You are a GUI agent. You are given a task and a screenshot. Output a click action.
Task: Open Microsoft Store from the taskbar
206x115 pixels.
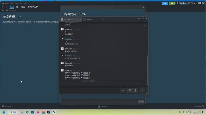click(x=33, y=112)
